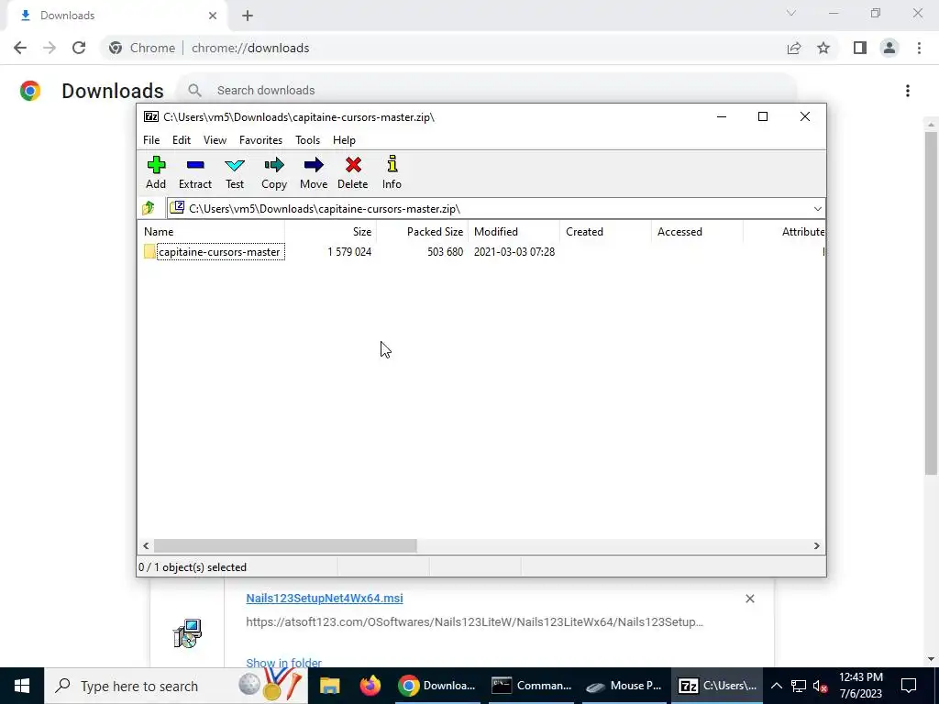Sort by the Created column header

[x=605, y=232]
